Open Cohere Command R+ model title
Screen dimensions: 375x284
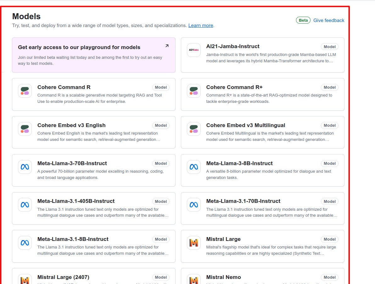point(234,87)
